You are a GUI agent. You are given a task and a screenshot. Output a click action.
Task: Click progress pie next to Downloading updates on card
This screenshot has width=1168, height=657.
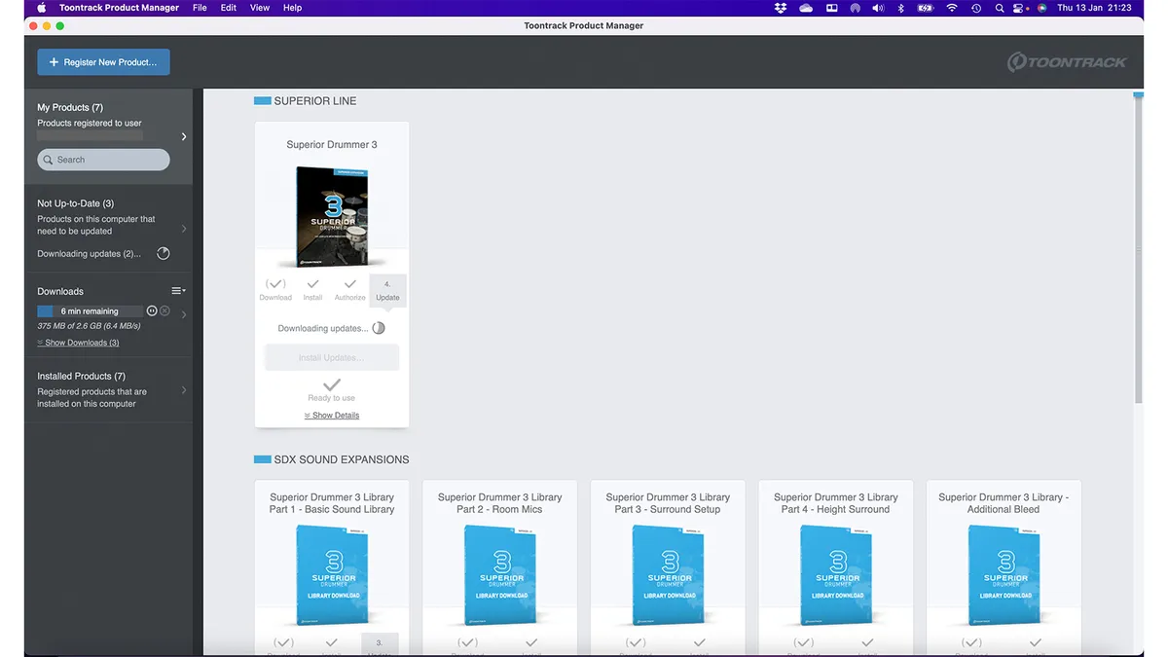(x=379, y=328)
